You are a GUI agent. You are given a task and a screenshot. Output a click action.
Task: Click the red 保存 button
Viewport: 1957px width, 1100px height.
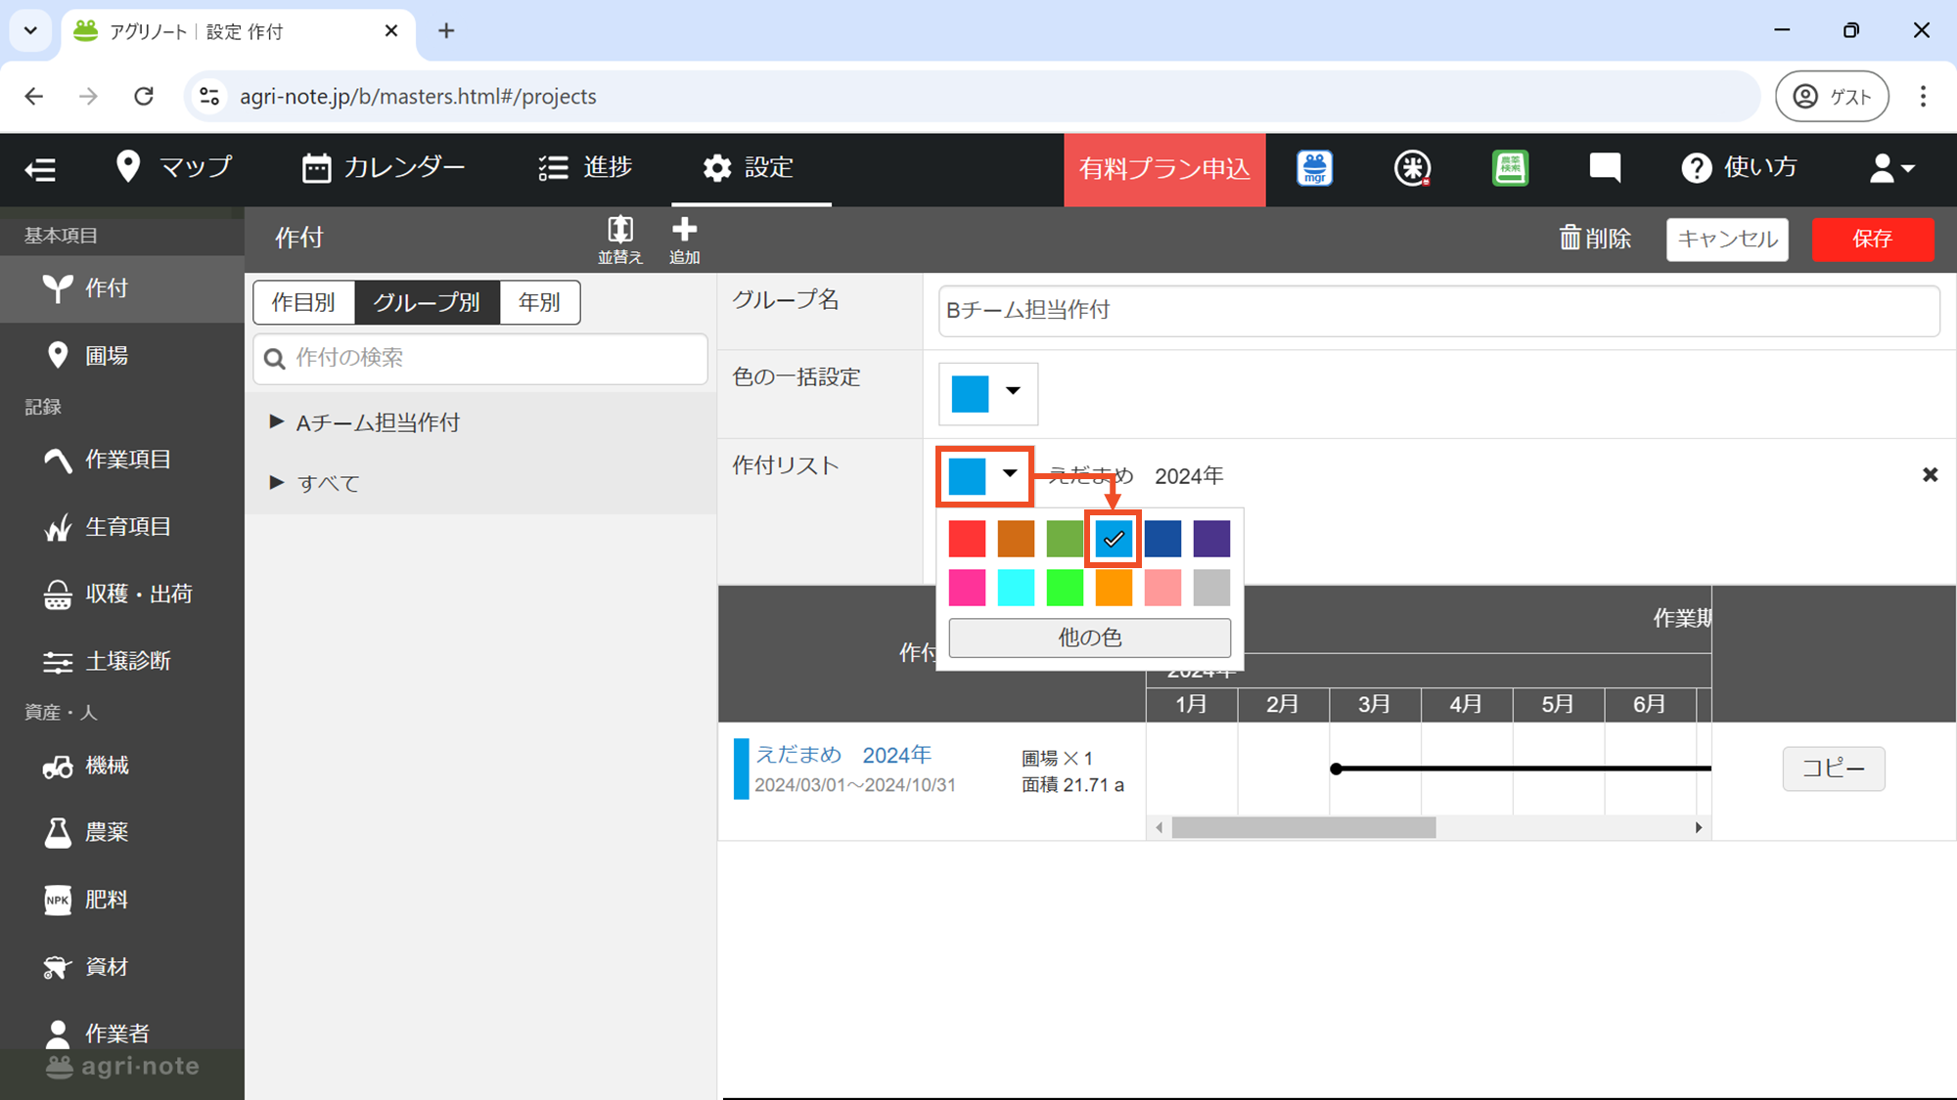coord(1872,240)
